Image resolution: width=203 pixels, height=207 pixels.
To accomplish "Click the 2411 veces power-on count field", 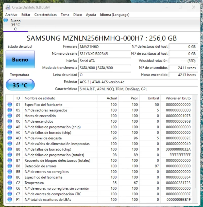I will [x=183, y=68].
